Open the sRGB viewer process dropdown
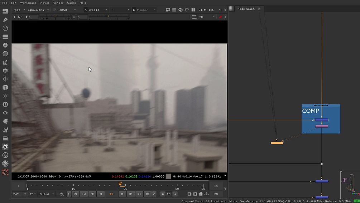The image size is (360, 203). coord(67,10)
